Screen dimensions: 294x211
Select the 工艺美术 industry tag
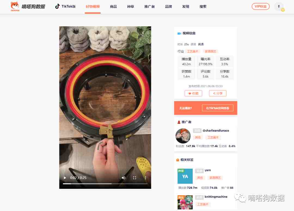tap(192, 51)
